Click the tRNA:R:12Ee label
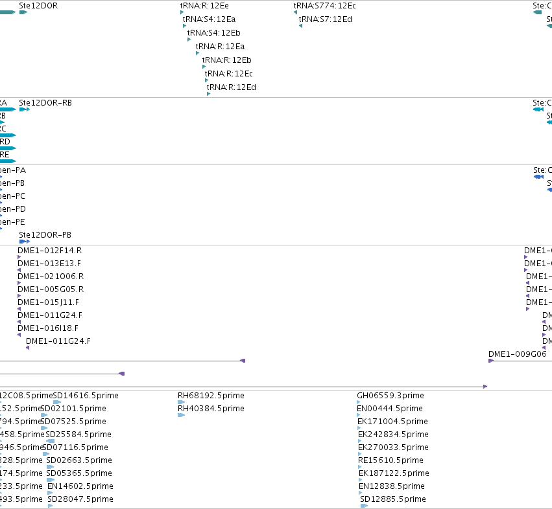This screenshot has height=509, width=552. point(204,6)
